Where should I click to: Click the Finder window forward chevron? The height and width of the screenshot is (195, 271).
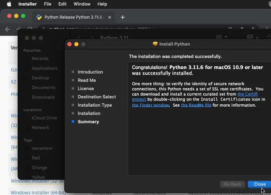[x=92, y=37]
